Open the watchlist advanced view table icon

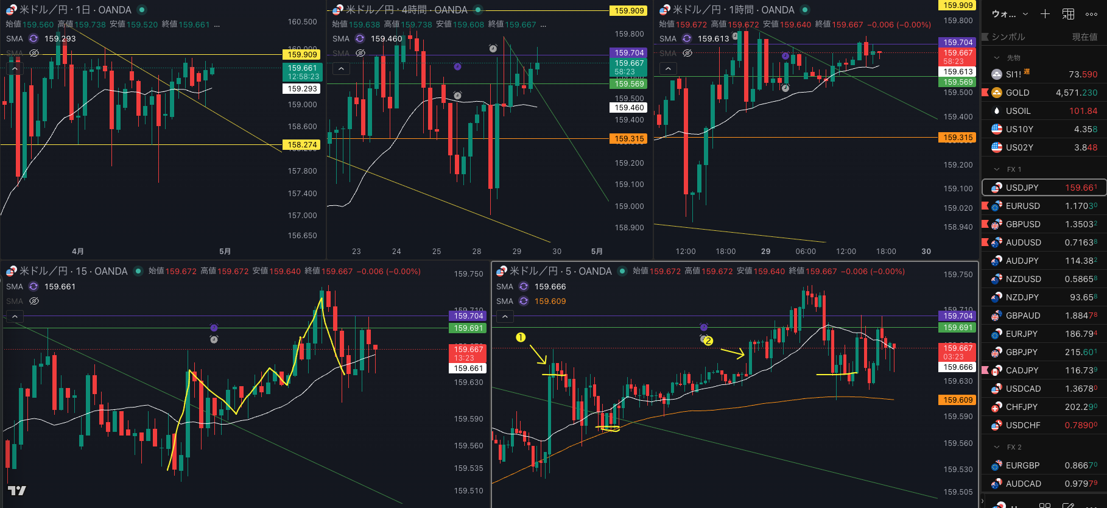[1068, 14]
